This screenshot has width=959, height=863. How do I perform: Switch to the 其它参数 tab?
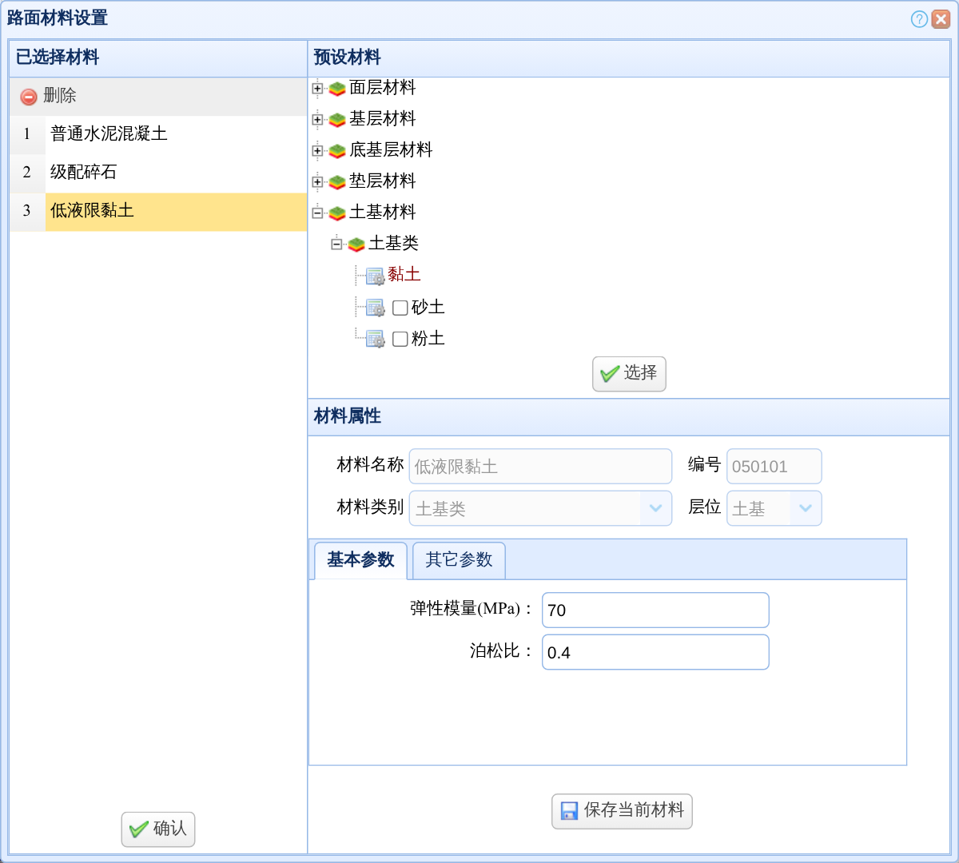coord(459,560)
